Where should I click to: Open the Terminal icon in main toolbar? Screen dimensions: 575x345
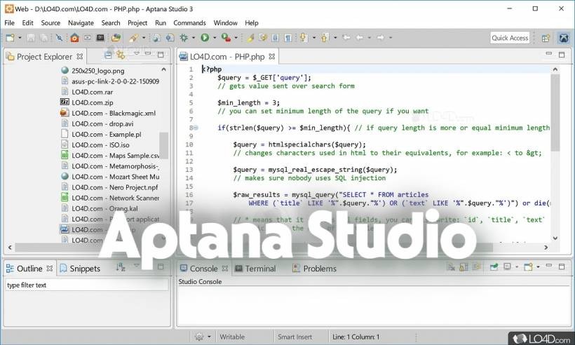pos(100,37)
